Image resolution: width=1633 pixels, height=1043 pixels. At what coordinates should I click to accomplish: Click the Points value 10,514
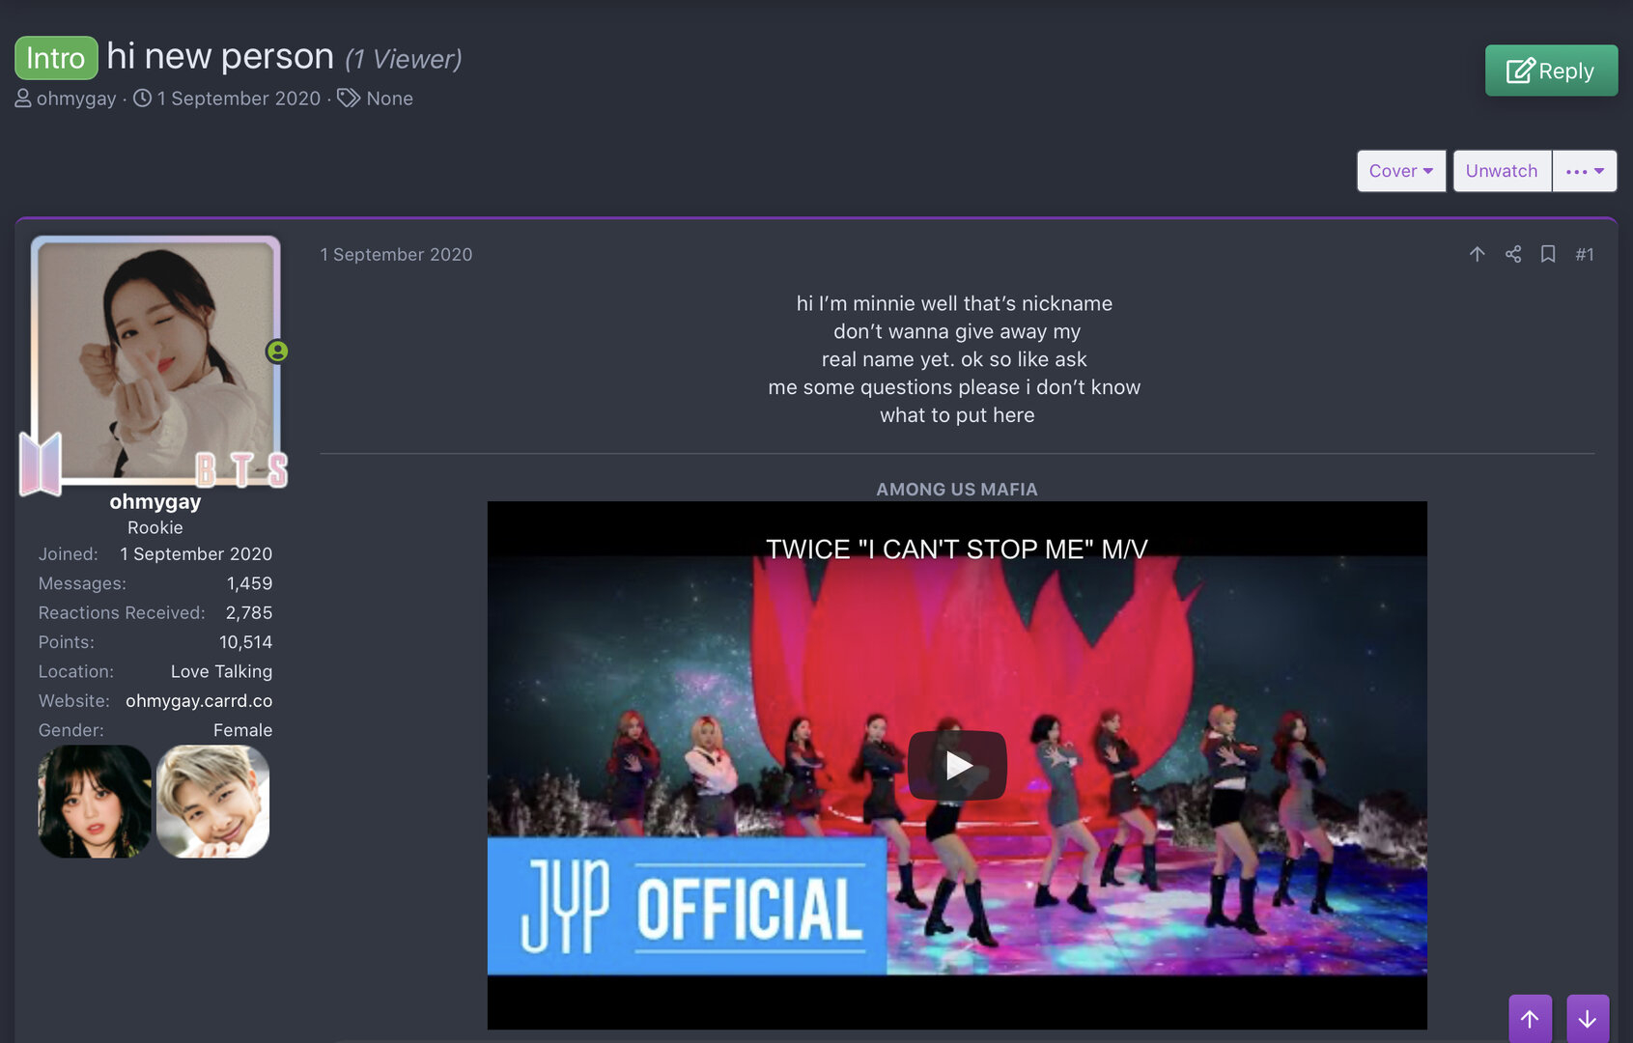246,641
